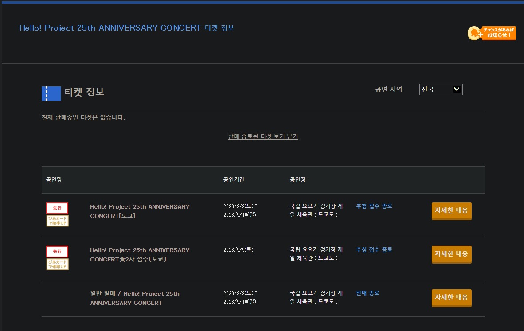Open 자세한 내용 for the first 도쿄 concert
524x331 pixels.
point(451,211)
